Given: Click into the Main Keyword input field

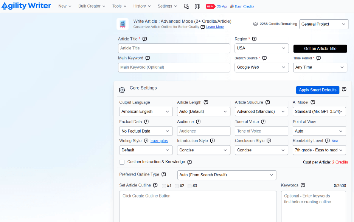Looking at the screenshot, I should [174, 67].
